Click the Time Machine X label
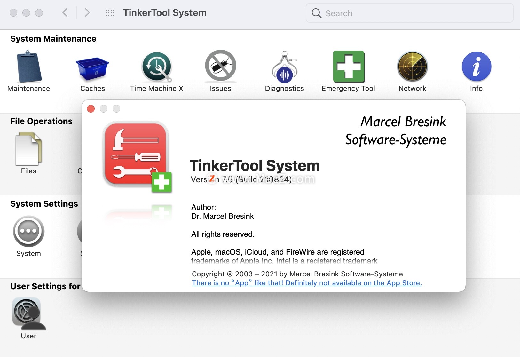The width and height of the screenshot is (520, 357). coord(157,88)
